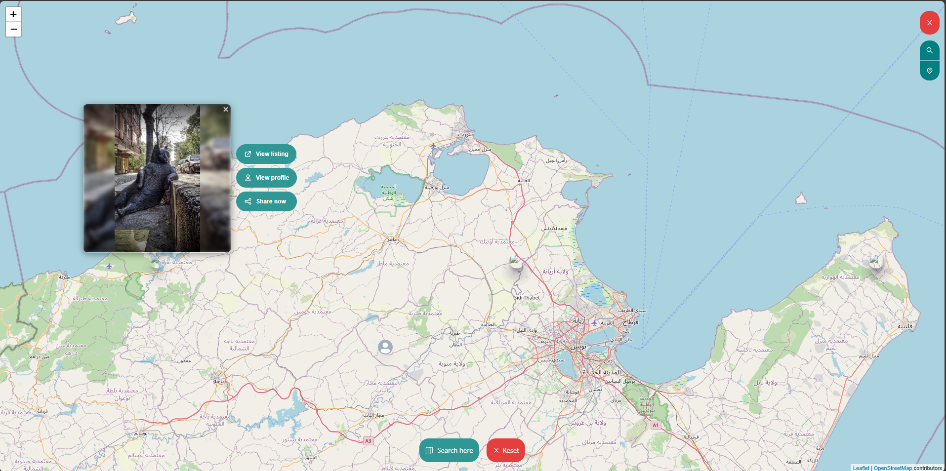The width and height of the screenshot is (946, 471).
Task: Click the location pin button
Action: pos(929,71)
